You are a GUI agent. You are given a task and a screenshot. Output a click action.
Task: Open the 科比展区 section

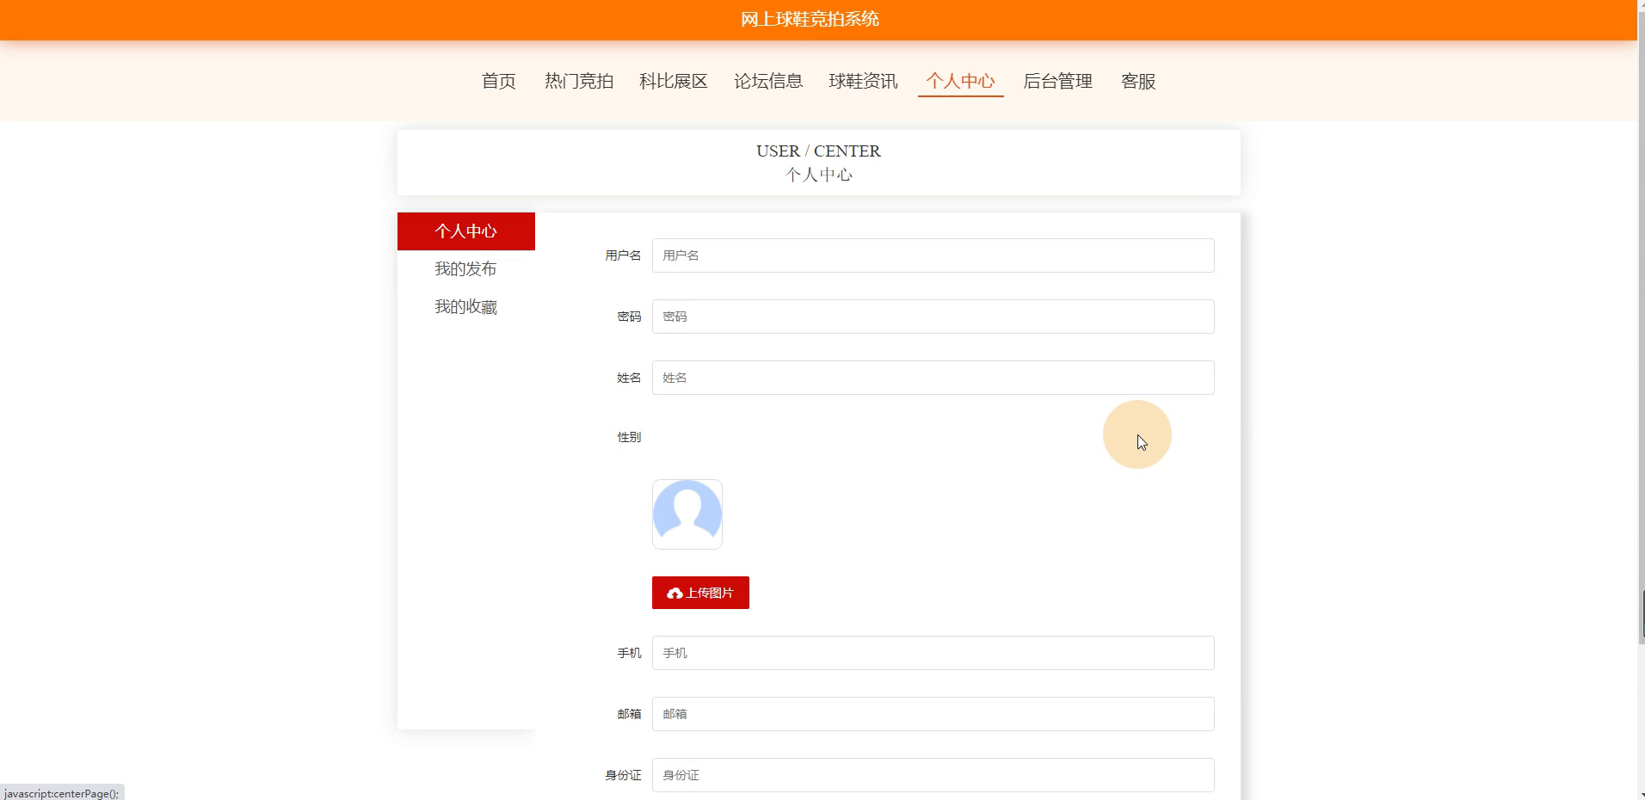(x=673, y=81)
